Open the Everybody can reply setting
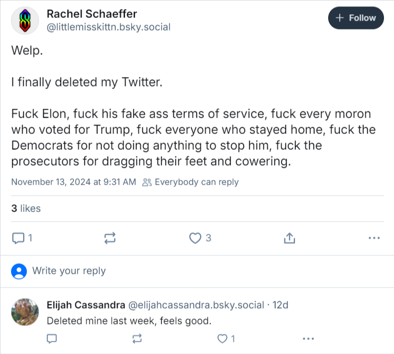Image resolution: width=394 pixels, height=354 pixels. (191, 182)
